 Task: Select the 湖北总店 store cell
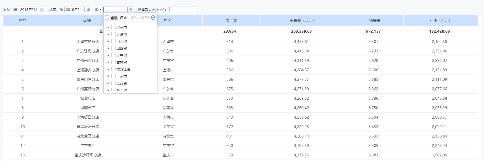88,98
